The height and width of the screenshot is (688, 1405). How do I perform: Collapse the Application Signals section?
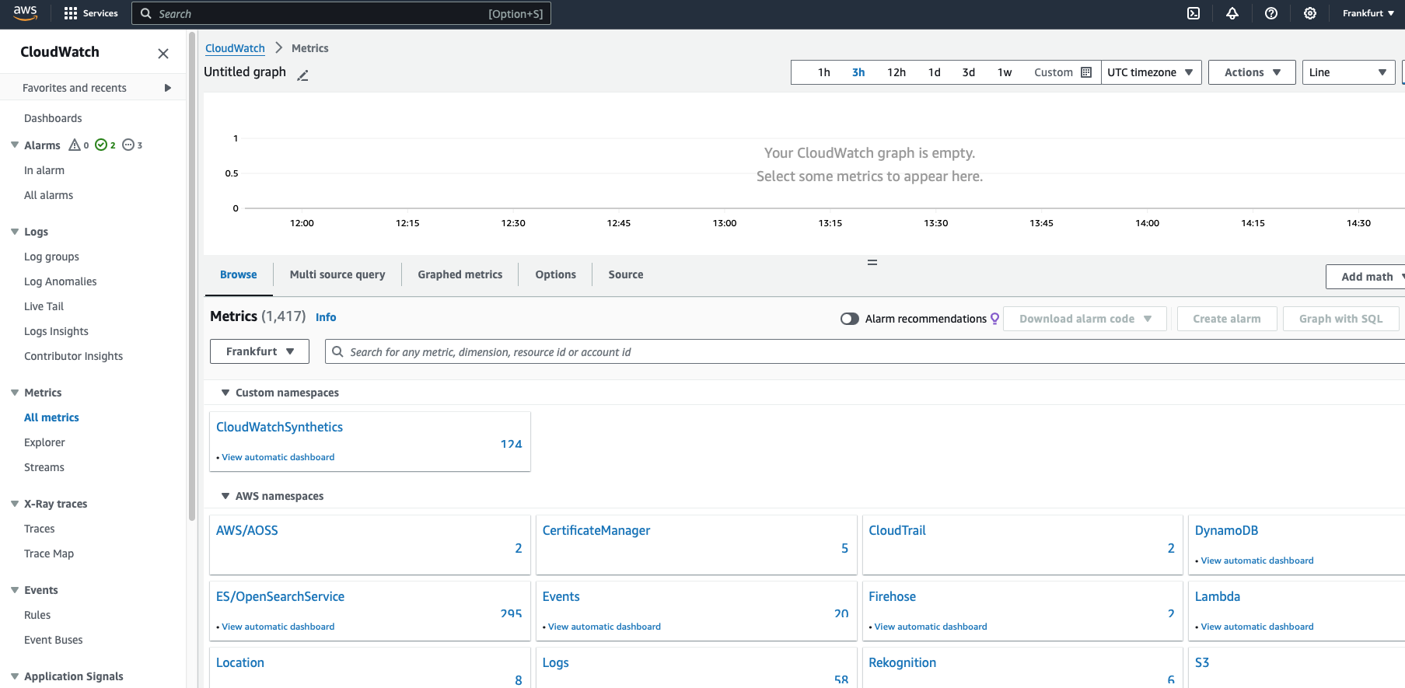click(15, 676)
